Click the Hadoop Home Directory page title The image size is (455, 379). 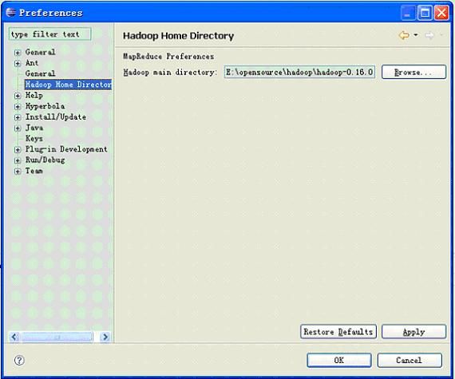click(179, 36)
